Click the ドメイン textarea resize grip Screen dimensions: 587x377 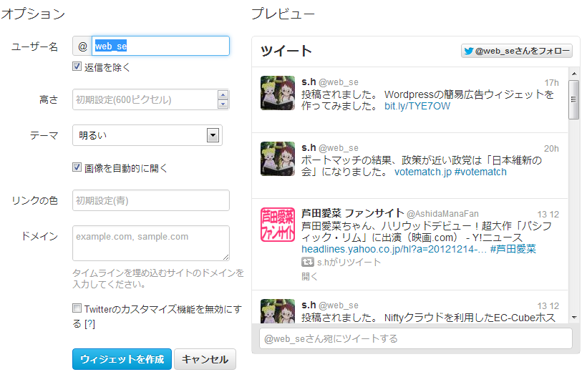[x=225, y=257]
